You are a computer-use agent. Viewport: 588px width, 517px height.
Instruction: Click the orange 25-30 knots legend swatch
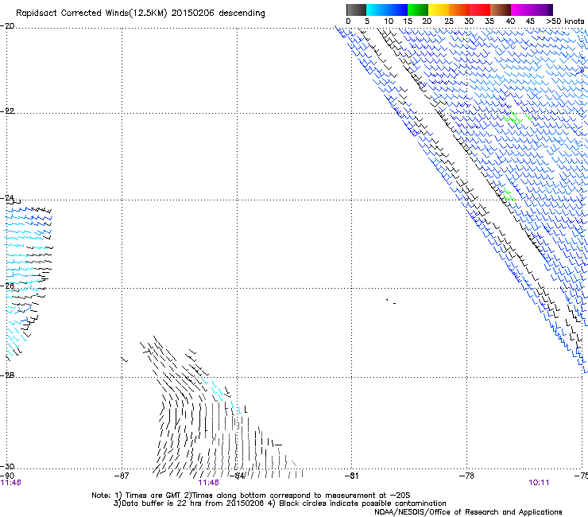pyautogui.click(x=459, y=10)
